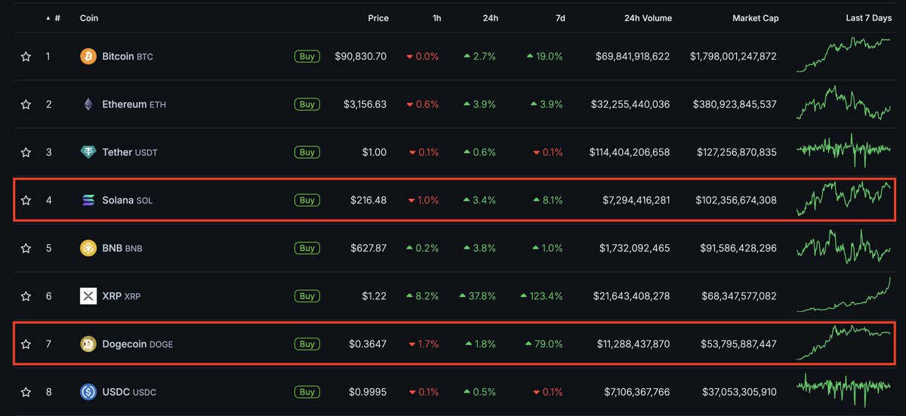Sort table by Price column header
906x416 pixels.
(x=378, y=18)
